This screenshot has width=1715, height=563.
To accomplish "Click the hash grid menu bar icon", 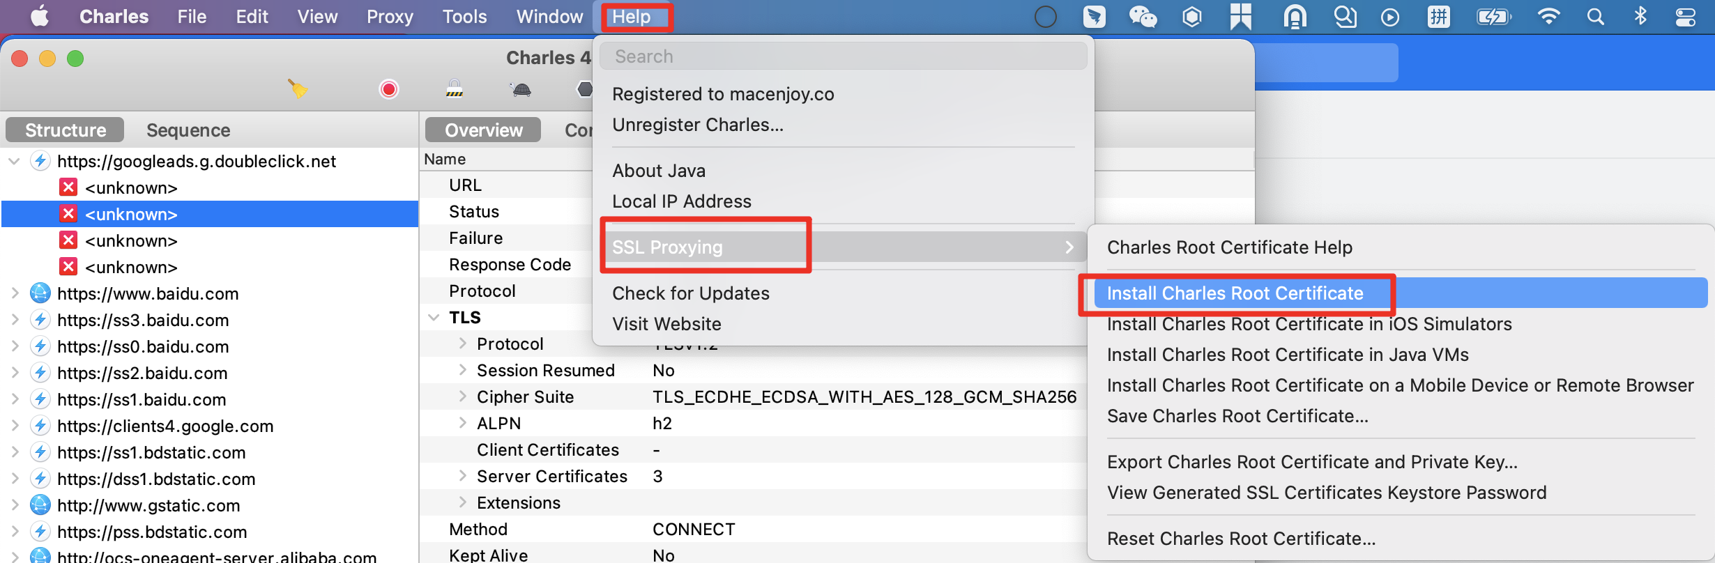I will coord(1438,16).
